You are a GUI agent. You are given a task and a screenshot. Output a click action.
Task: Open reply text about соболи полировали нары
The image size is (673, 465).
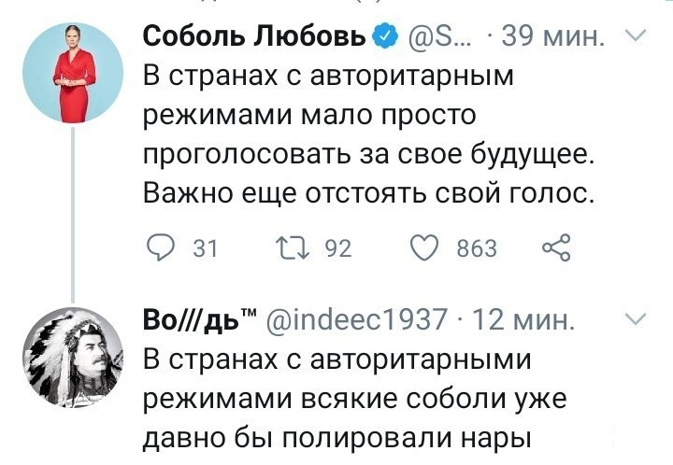(355, 399)
